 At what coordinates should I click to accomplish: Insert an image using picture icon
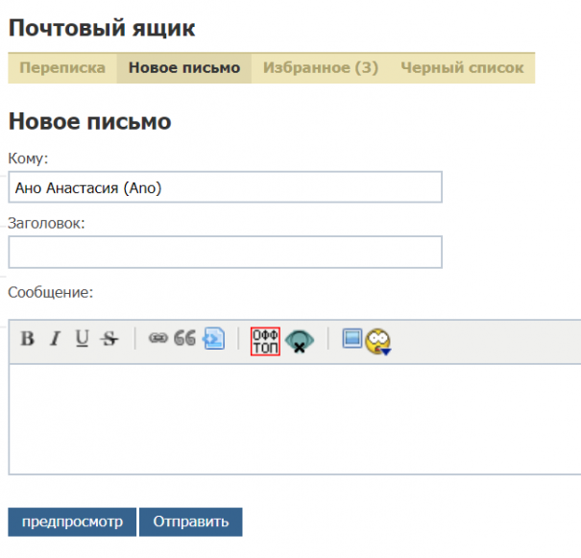click(351, 339)
